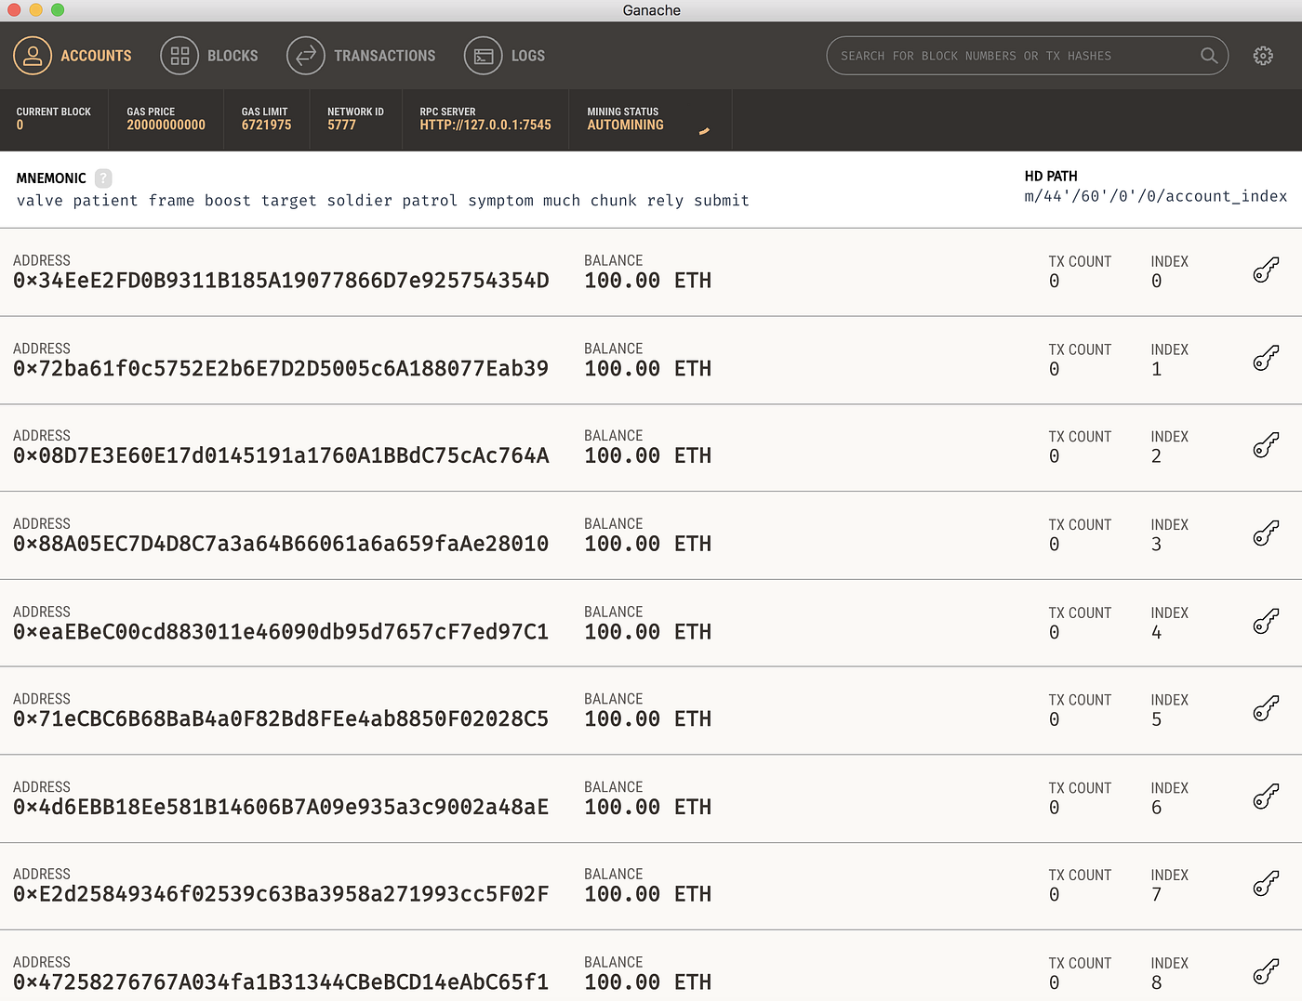Click the network ID value 5777
This screenshot has width=1302, height=1001.
tap(341, 125)
